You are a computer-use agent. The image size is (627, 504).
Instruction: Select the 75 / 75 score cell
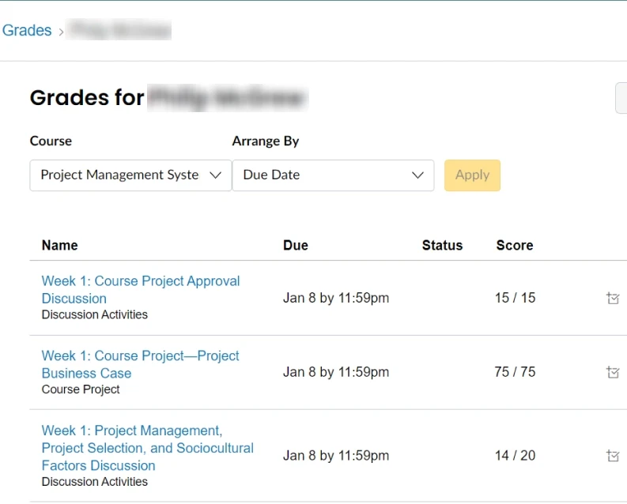pyautogui.click(x=515, y=372)
